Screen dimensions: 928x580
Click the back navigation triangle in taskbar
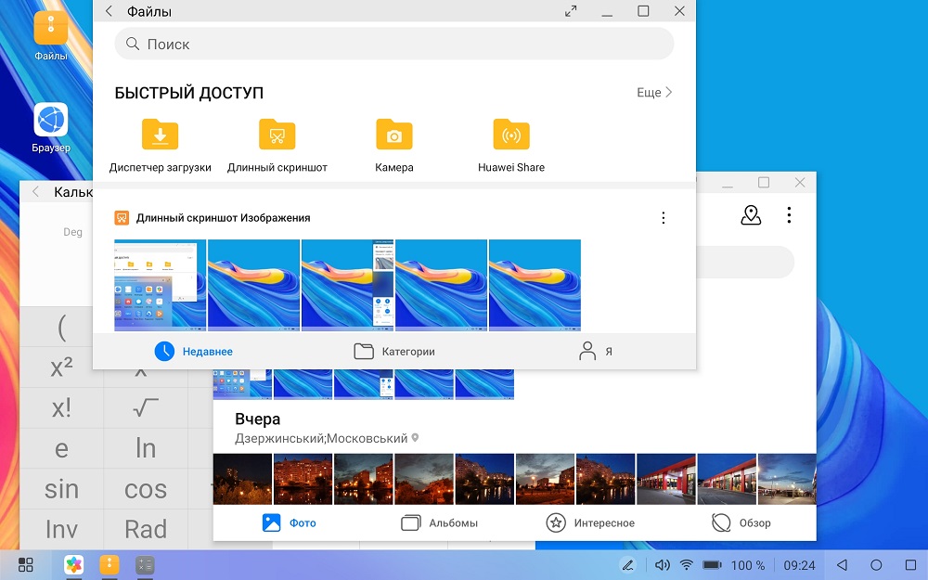point(842,565)
